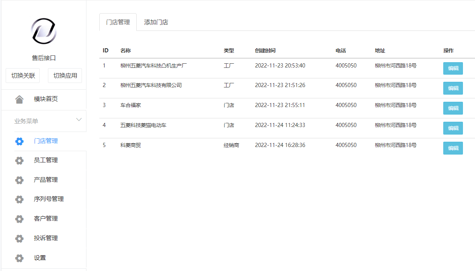Click the 业务菜单 section label
This screenshot has height=271, width=475.
[x=26, y=121]
